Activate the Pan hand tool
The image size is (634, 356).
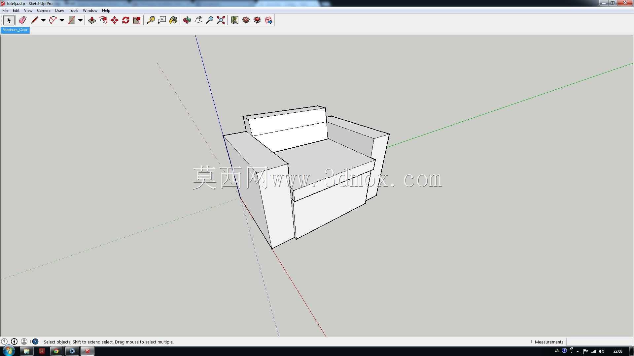pos(198,20)
